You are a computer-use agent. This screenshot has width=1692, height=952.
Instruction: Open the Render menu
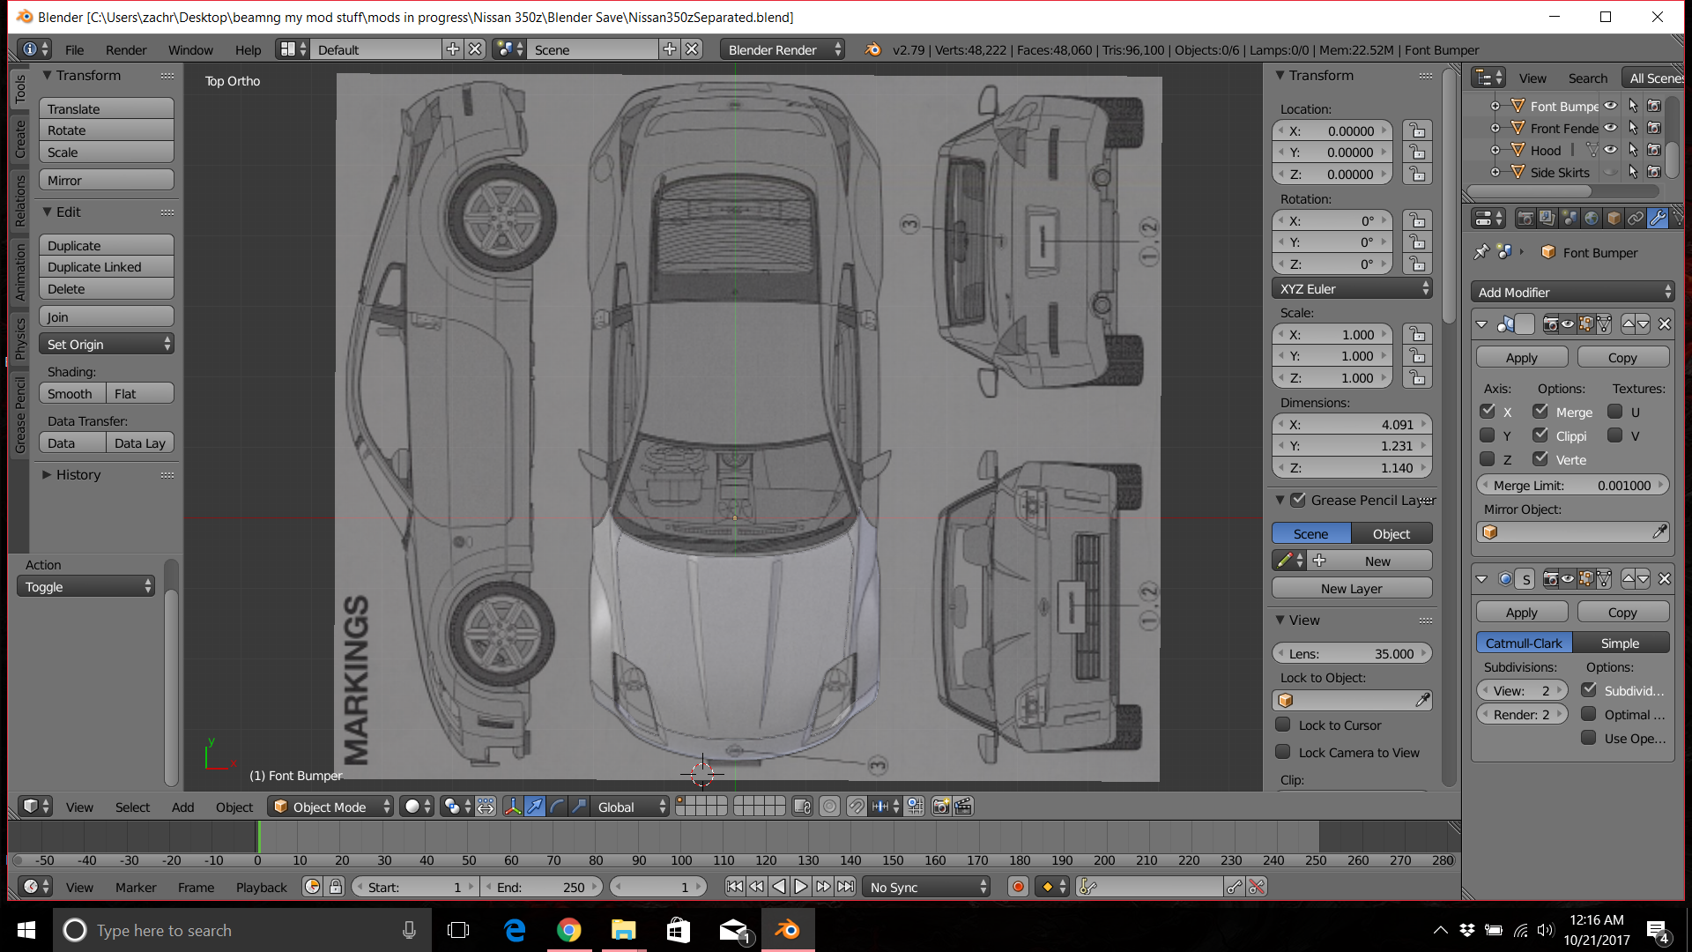(x=126, y=49)
